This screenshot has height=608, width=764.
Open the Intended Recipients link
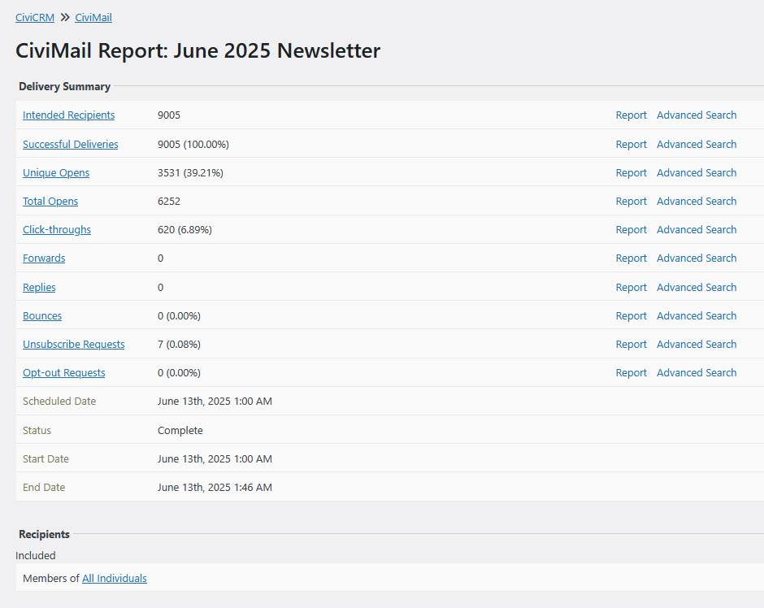(68, 115)
